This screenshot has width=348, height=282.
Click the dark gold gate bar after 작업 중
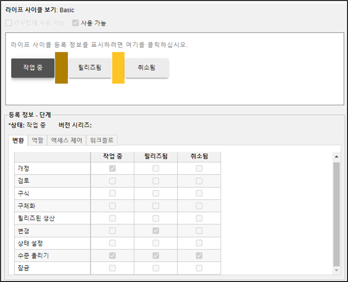pos(61,68)
